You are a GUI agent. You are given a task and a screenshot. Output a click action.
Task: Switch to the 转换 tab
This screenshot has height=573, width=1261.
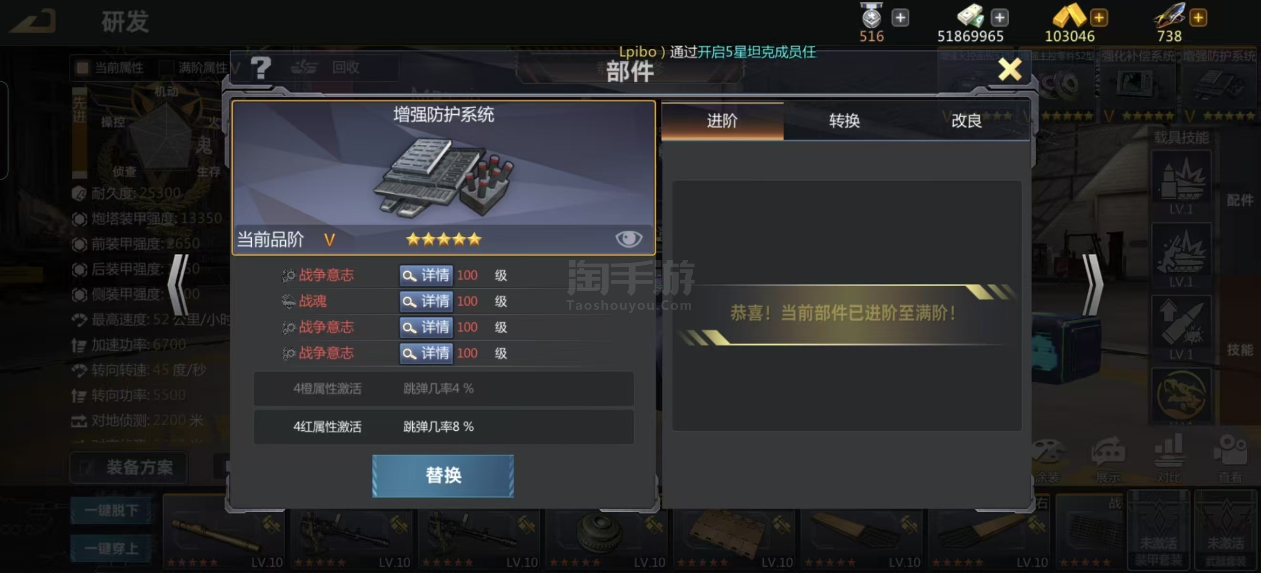click(x=844, y=121)
